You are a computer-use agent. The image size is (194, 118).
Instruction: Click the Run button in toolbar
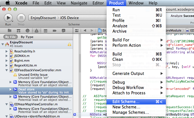click(8, 18)
